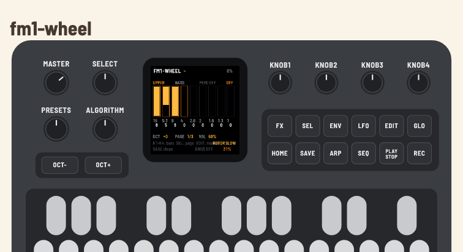Play the leftmost black key
The image size is (463, 252).
coord(56,215)
